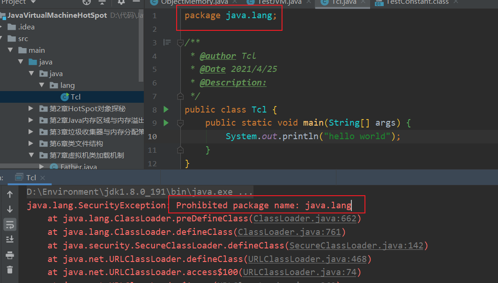Click the "hello world" string literal

357,136
